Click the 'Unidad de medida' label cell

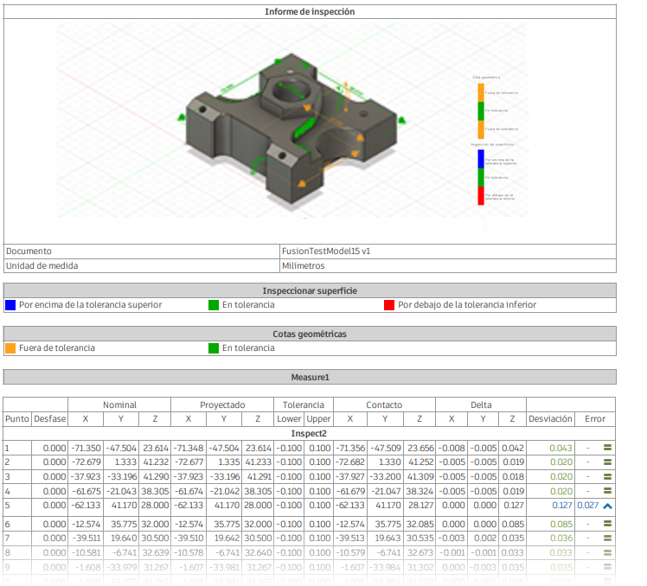pos(142,266)
